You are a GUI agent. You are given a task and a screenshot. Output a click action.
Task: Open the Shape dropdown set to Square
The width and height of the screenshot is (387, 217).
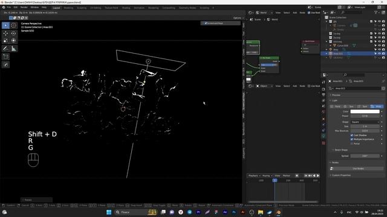[365, 122]
